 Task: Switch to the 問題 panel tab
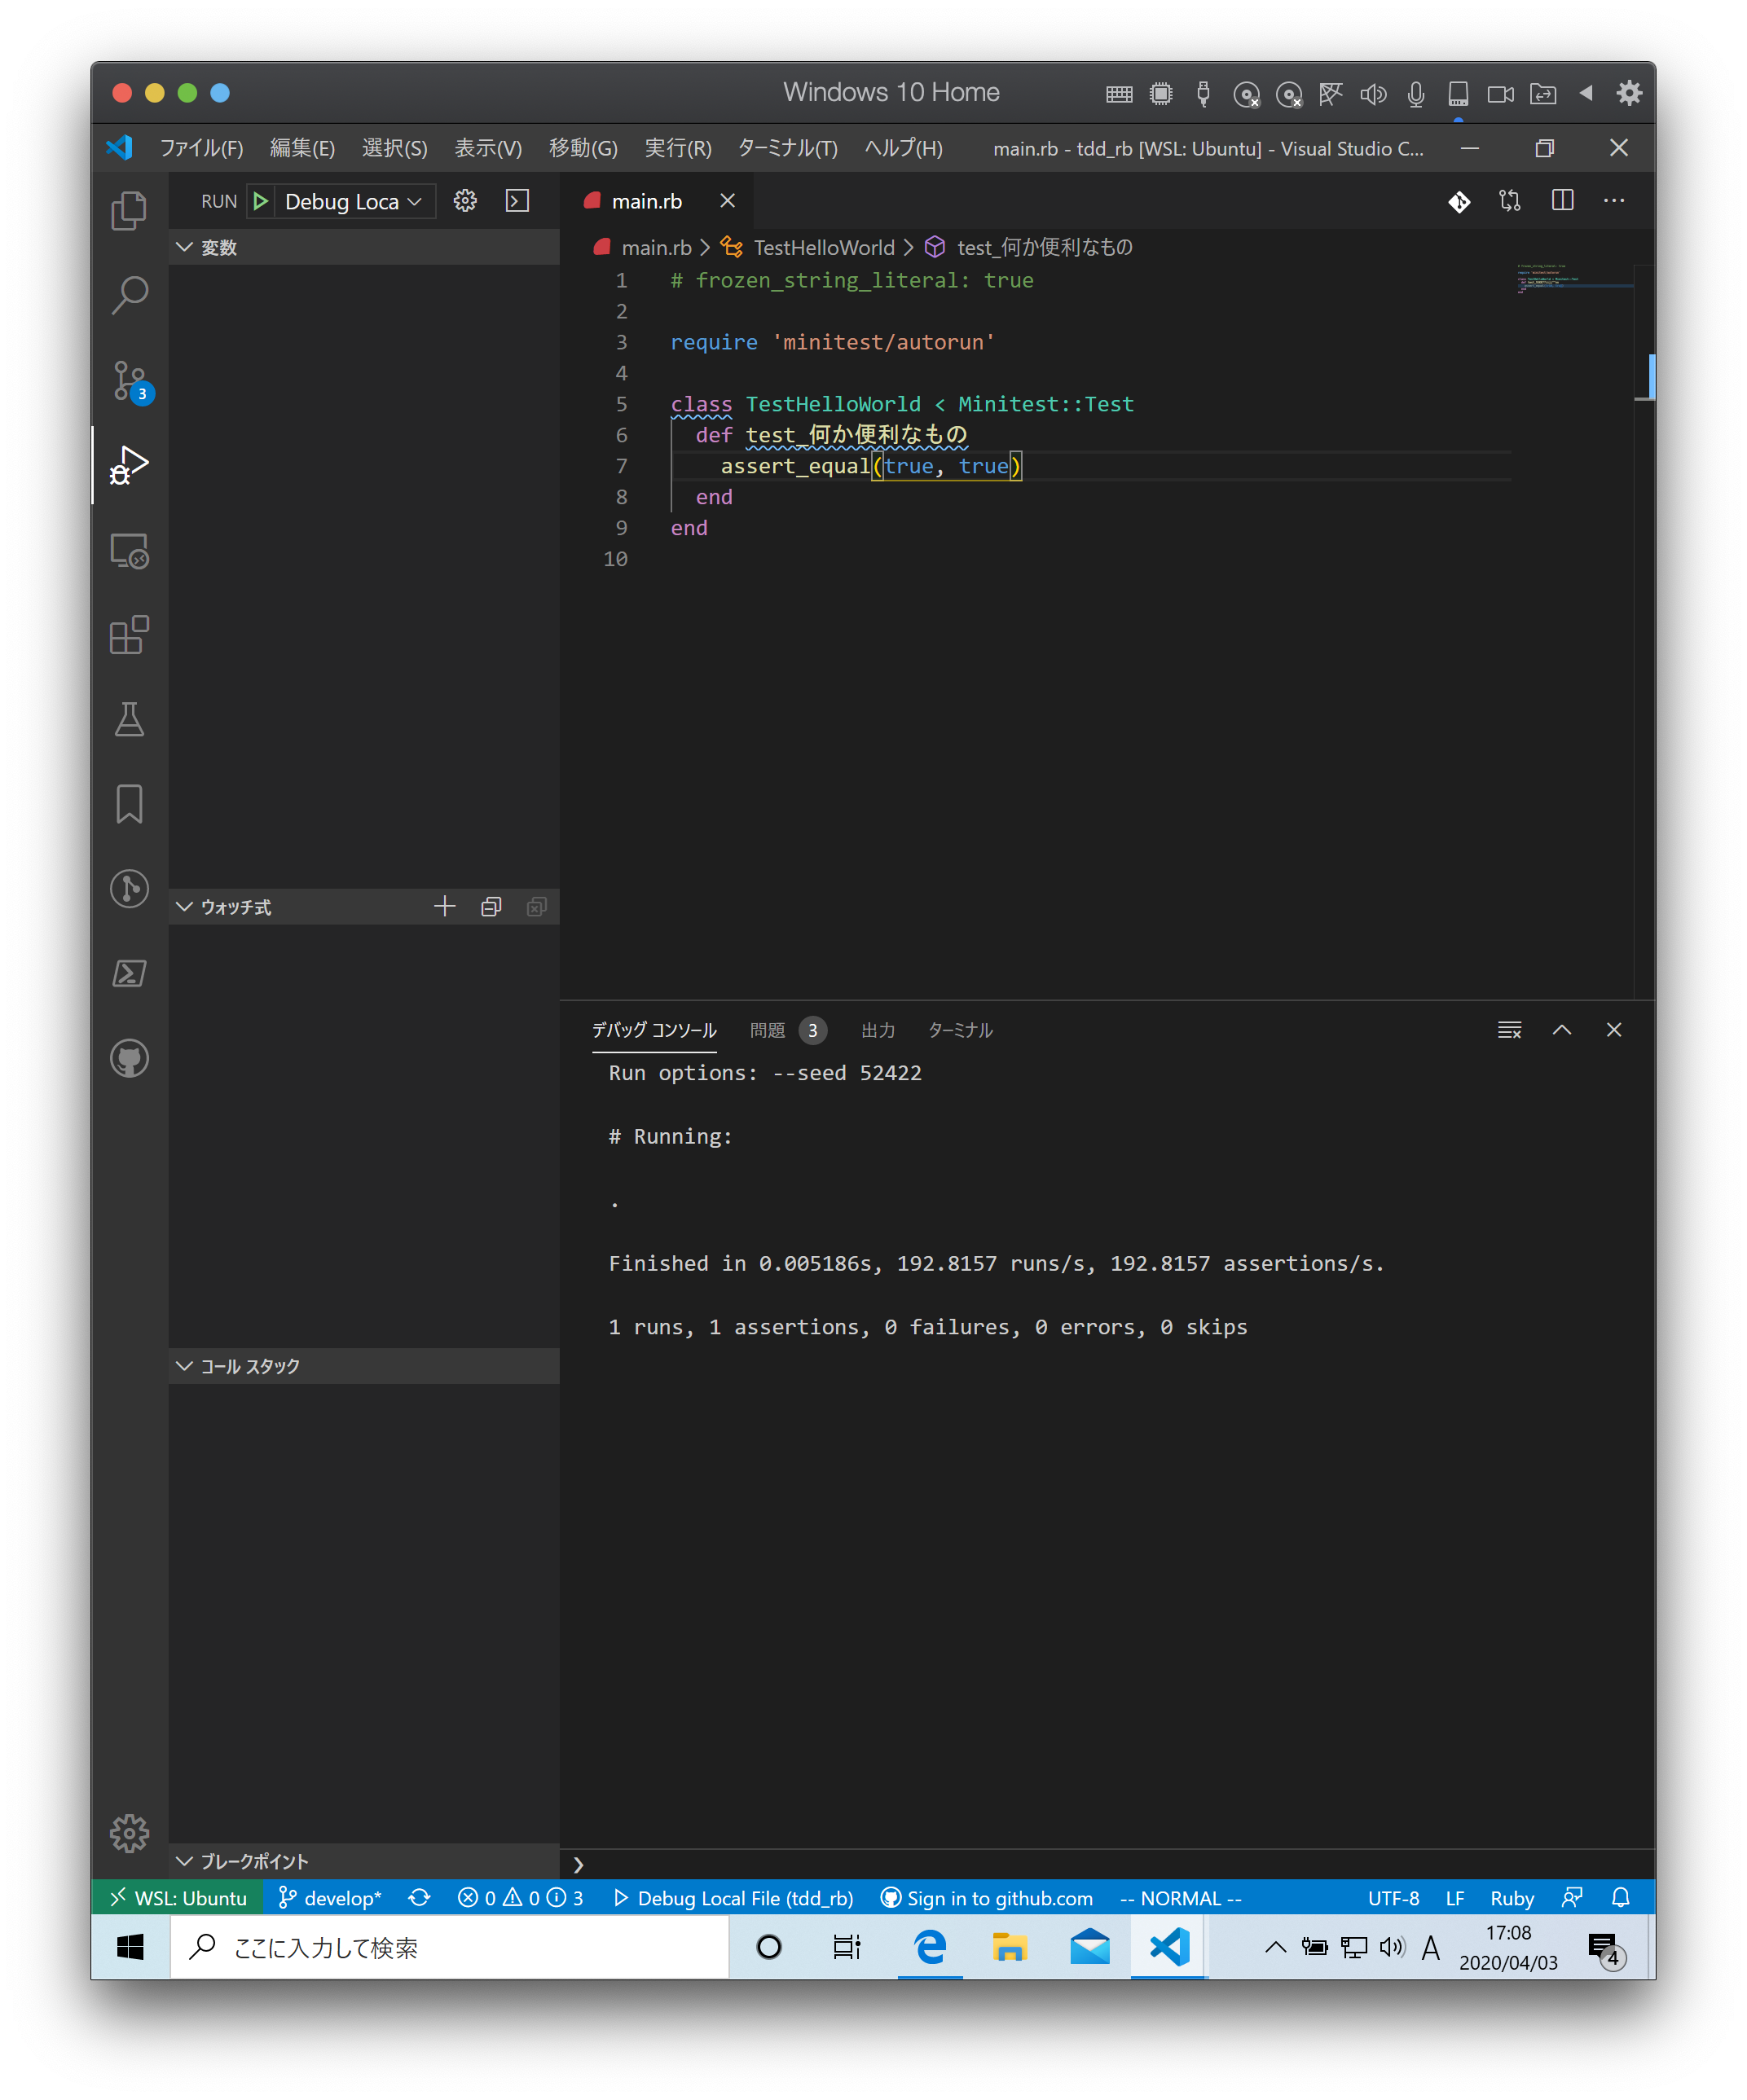coord(768,1030)
